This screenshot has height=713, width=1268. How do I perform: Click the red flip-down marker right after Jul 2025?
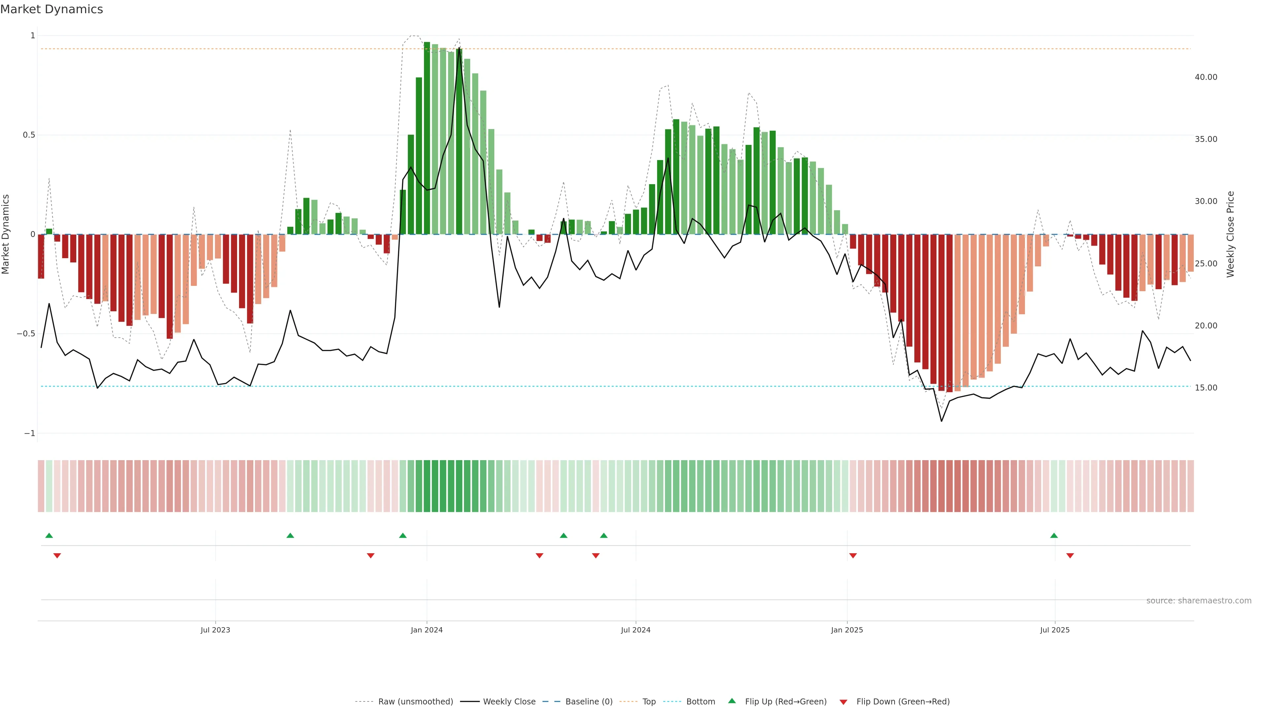[1070, 556]
